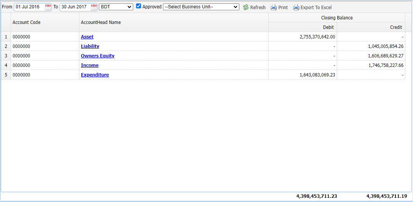
Task: Click the Closing Balance header
Action: pyautogui.click(x=337, y=18)
